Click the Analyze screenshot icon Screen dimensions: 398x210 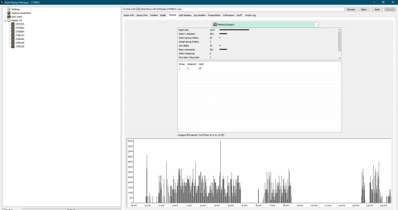[9, 13]
